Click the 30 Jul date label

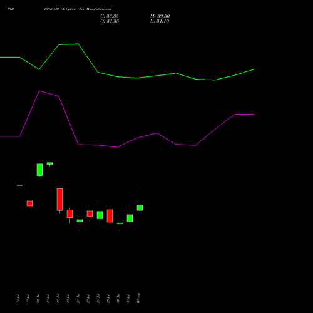click(118, 299)
